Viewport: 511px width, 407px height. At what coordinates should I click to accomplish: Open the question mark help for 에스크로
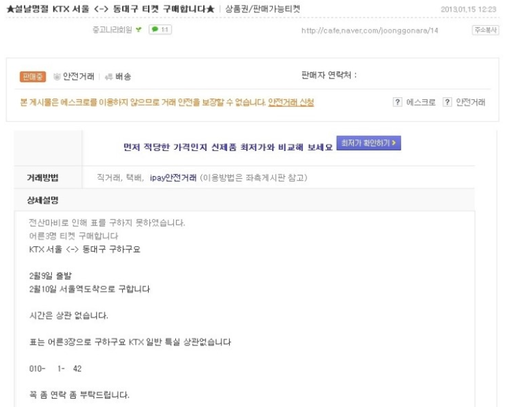click(x=397, y=102)
